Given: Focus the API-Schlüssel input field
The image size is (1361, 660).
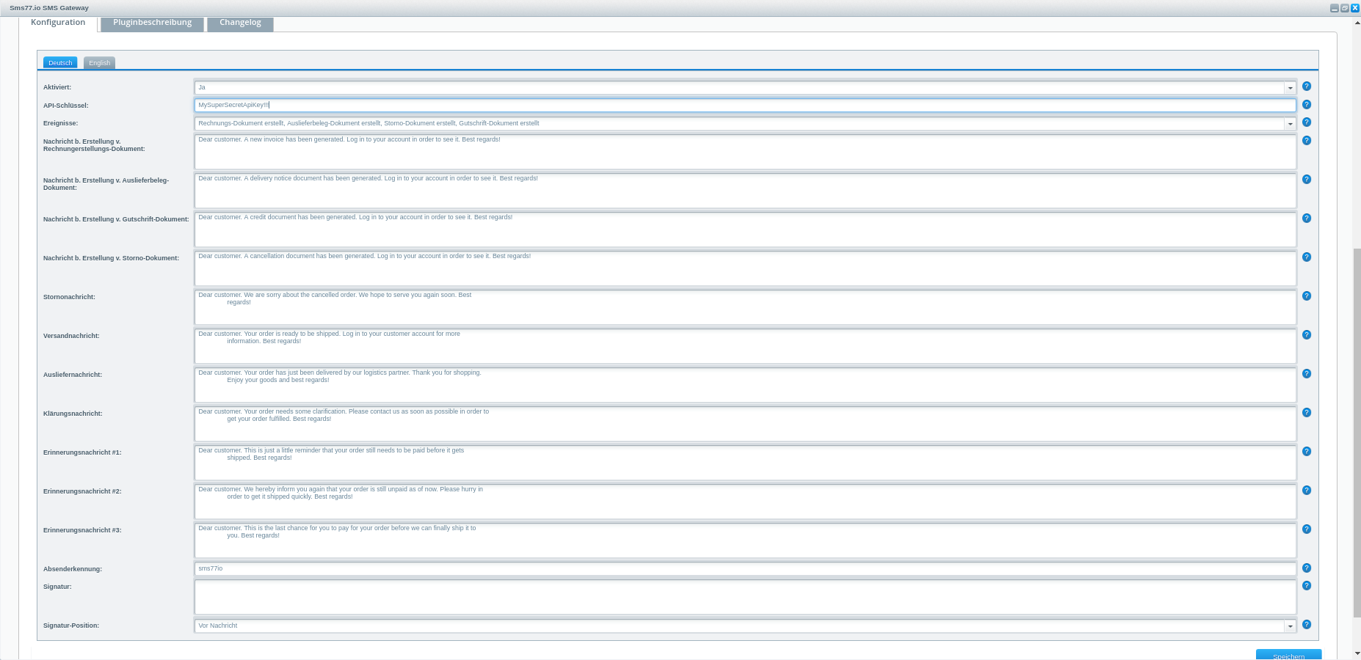Looking at the screenshot, I should click(x=745, y=106).
